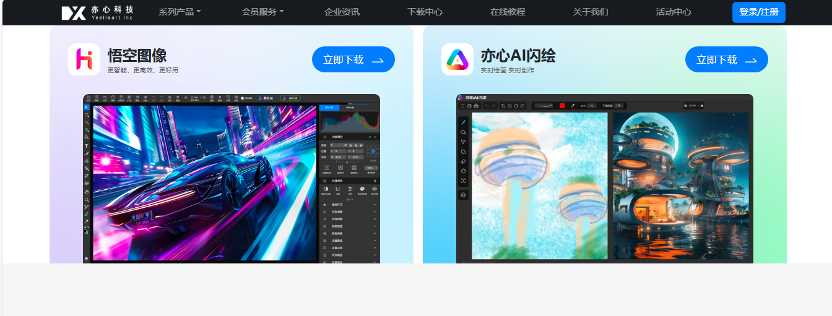Select the hand pan tool in AI闪绘 preview
The width and height of the screenshot is (832, 316).
point(463,171)
